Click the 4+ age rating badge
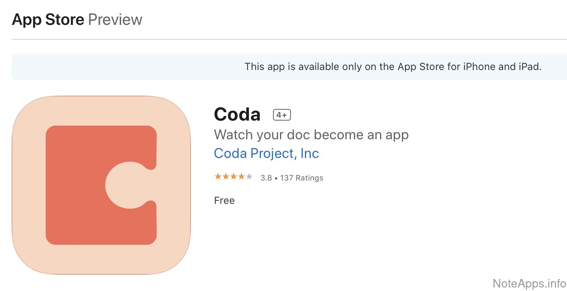Image resolution: width=567 pixels, height=291 pixels. tap(282, 115)
